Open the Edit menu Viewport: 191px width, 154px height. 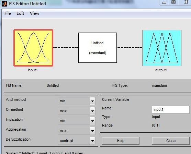tap(20, 13)
